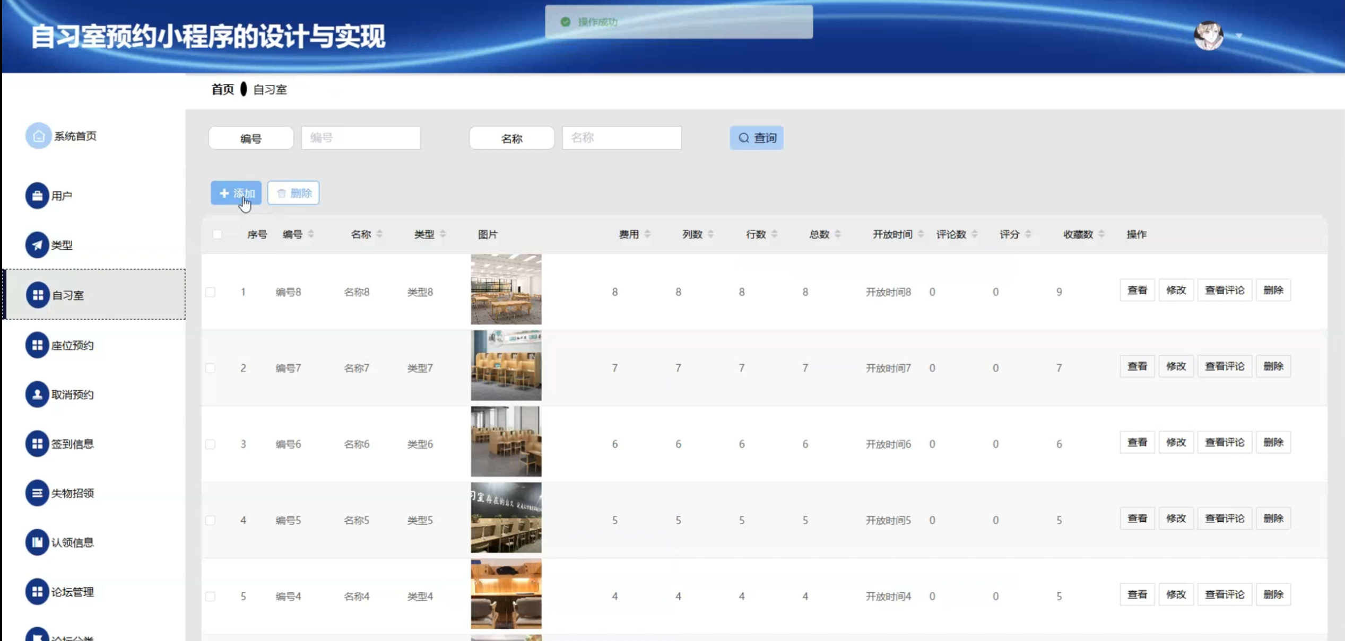Image resolution: width=1345 pixels, height=641 pixels.
Task: Click the 类型 paper-plane icon in sidebar
Action: click(37, 245)
